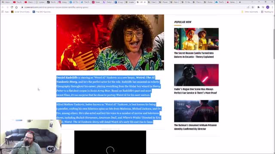This screenshot has width=275, height=154.
Task: Switch to the red star icon tab
Action: coord(231,2)
